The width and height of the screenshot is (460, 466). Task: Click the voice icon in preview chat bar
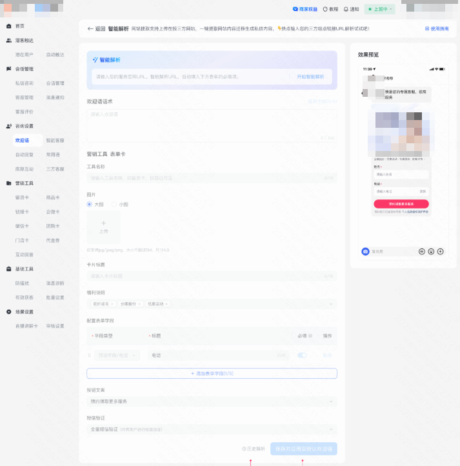(422, 252)
